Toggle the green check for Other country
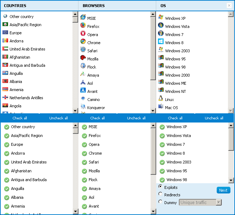The width and height of the screenshot is (235, 215). pyautogui.click(x=7, y=127)
